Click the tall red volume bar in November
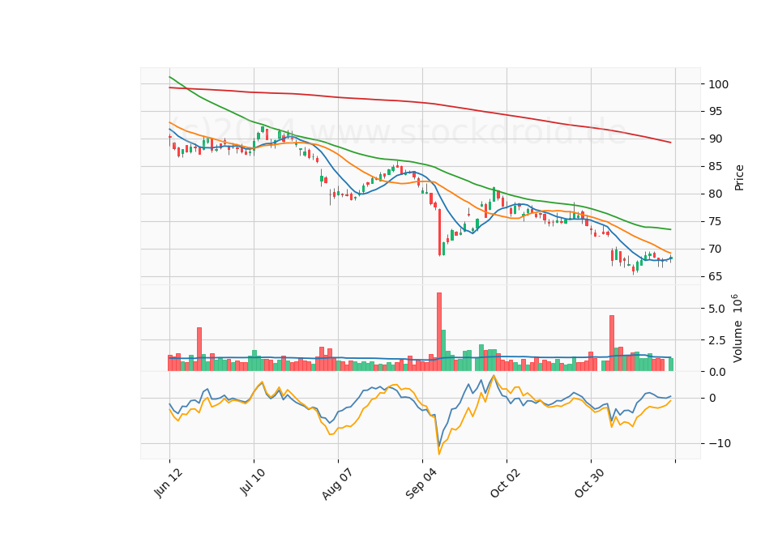The image size is (778, 559). tap(612, 344)
